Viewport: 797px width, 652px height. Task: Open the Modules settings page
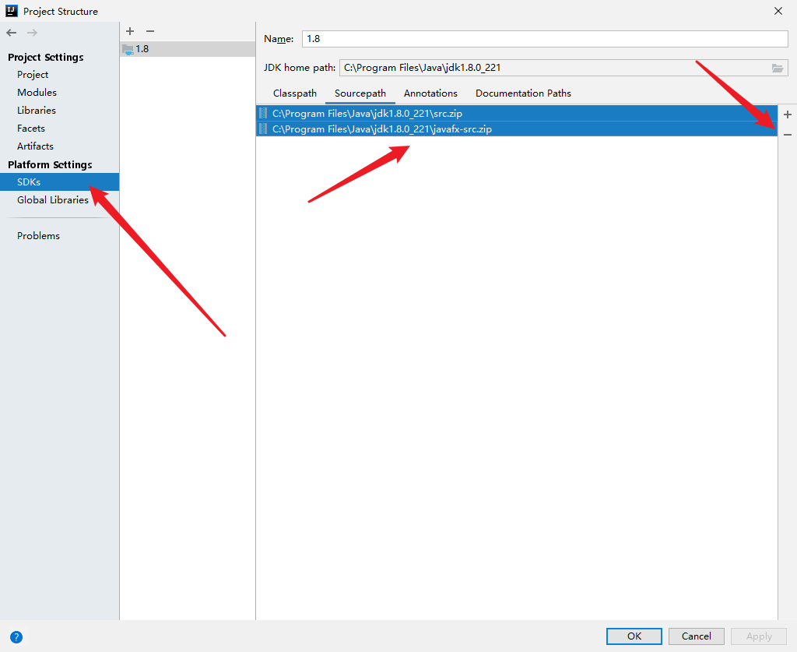[37, 92]
